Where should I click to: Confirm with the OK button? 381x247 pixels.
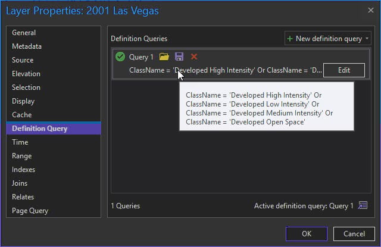tap(307, 234)
